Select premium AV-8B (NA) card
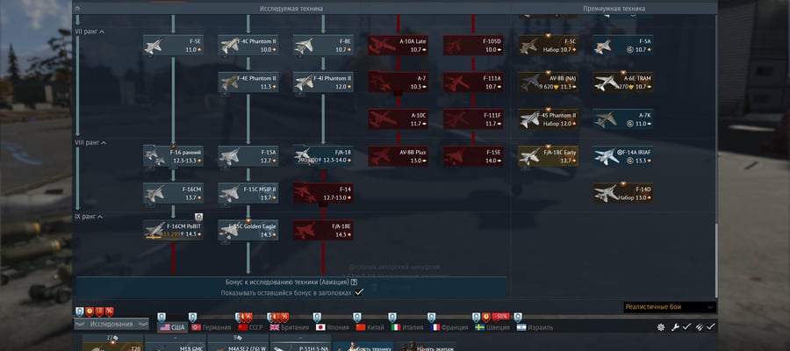The image size is (790, 351). tap(548, 82)
